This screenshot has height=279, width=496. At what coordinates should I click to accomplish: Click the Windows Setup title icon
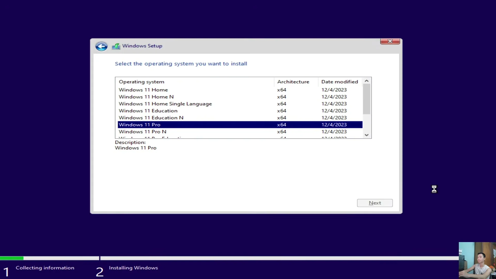116,46
